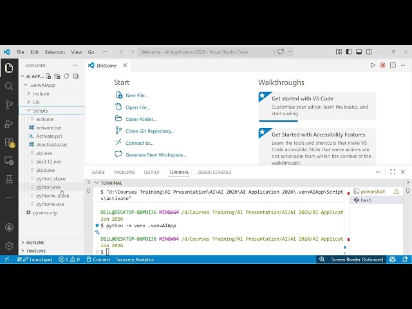Switch to the AZURE panel tab
Image resolution: width=412 pixels, height=309 pixels.
click(98, 173)
